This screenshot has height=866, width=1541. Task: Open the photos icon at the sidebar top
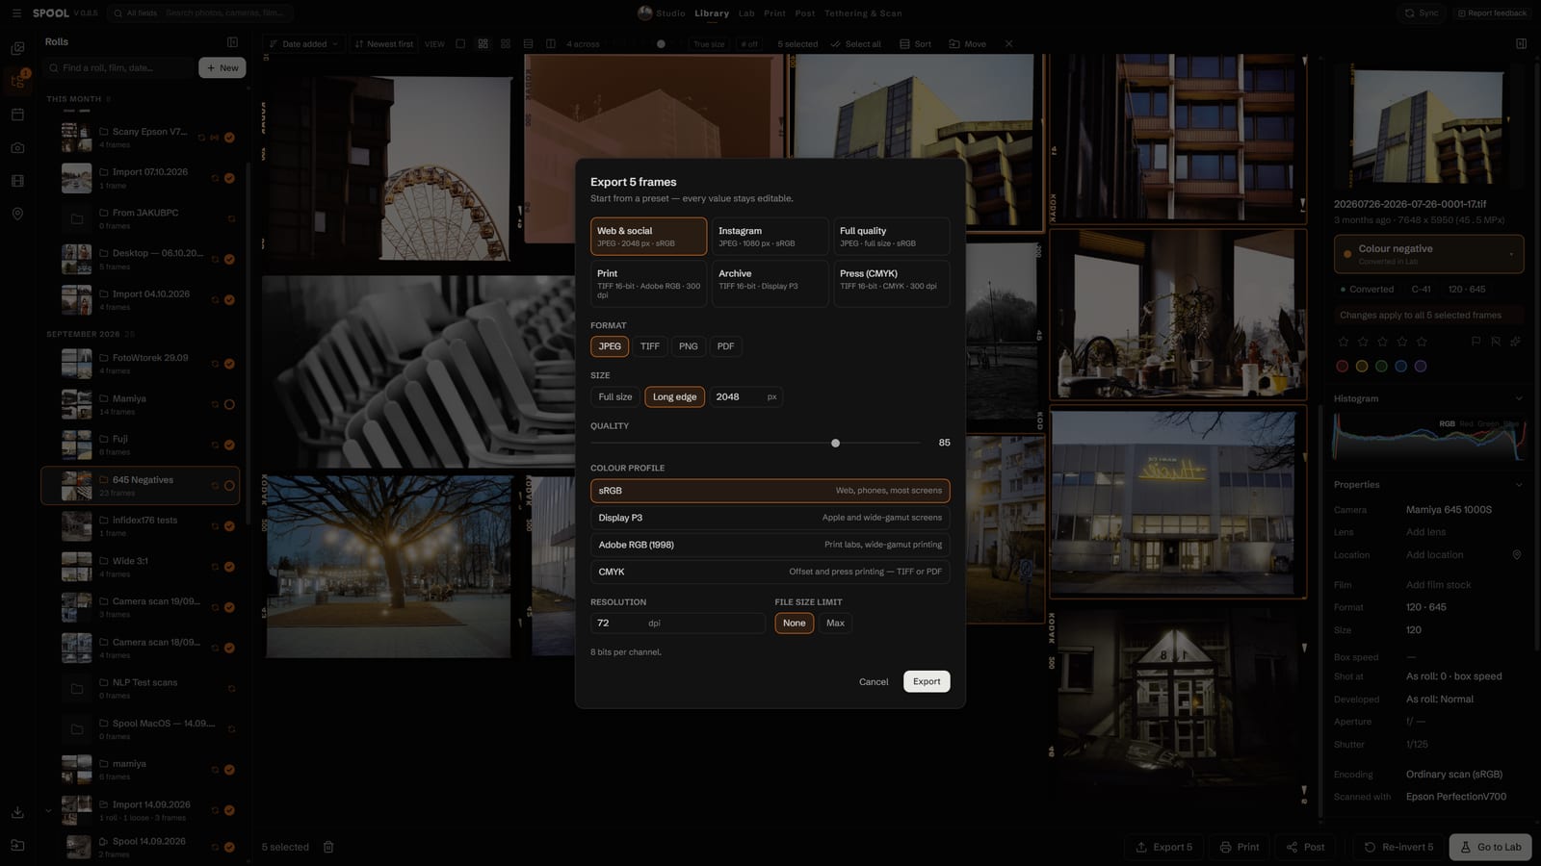(17, 48)
